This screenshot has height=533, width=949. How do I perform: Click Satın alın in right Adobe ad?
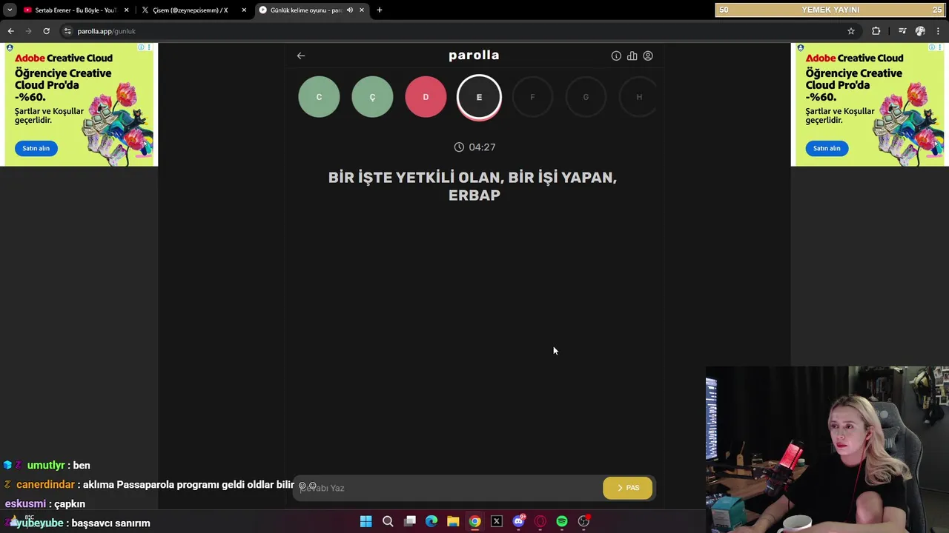click(x=827, y=148)
